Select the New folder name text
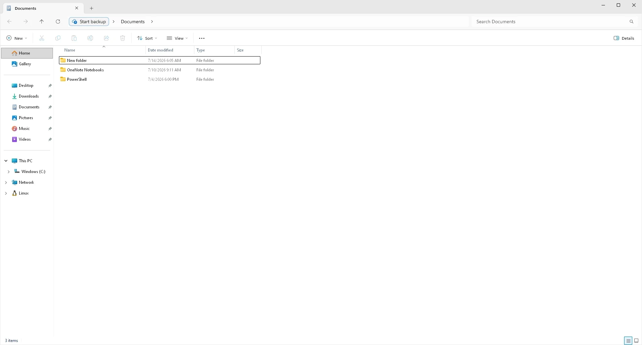 (77, 61)
